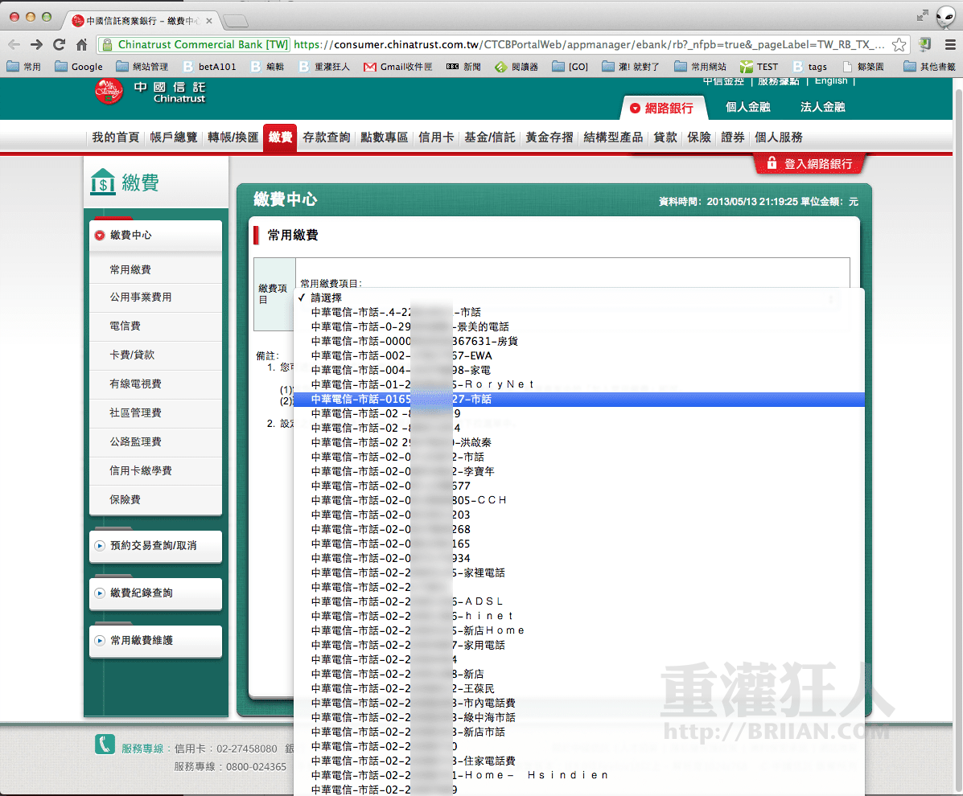Open 信用卡繳學費 in sidebar

point(141,470)
